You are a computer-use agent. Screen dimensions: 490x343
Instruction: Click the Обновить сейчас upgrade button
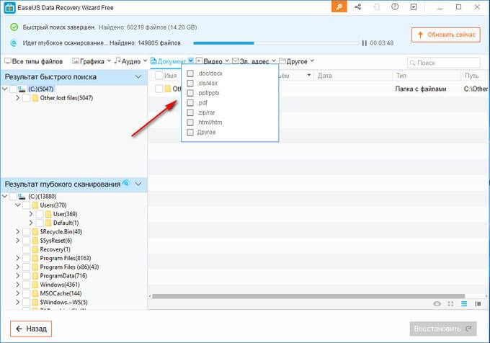pyautogui.click(x=445, y=35)
